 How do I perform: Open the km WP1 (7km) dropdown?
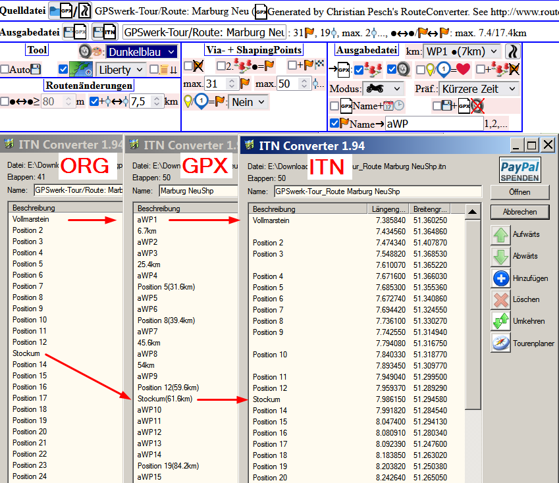click(x=462, y=51)
